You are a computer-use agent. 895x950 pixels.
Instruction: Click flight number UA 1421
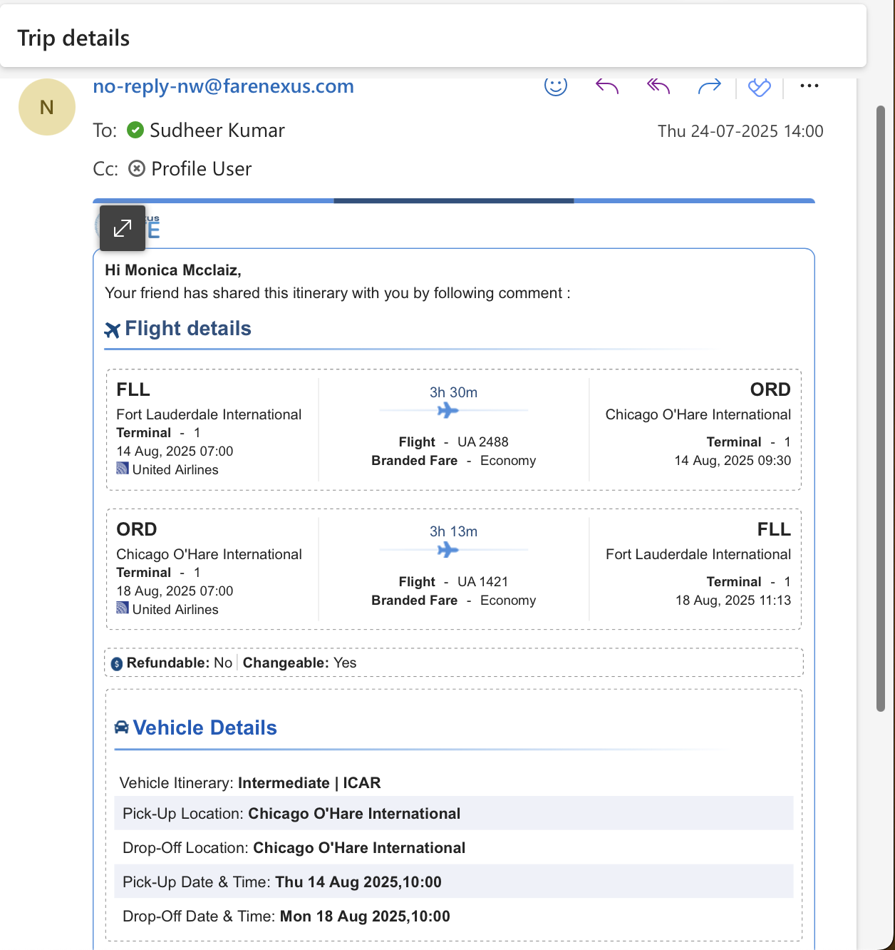pos(483,582)
